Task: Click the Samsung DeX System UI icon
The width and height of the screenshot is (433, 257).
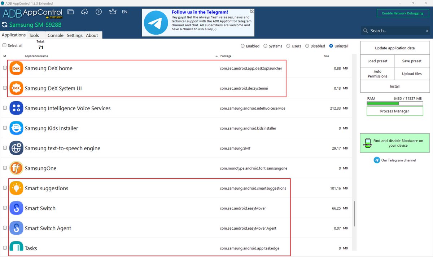Action: click(16, 88)
